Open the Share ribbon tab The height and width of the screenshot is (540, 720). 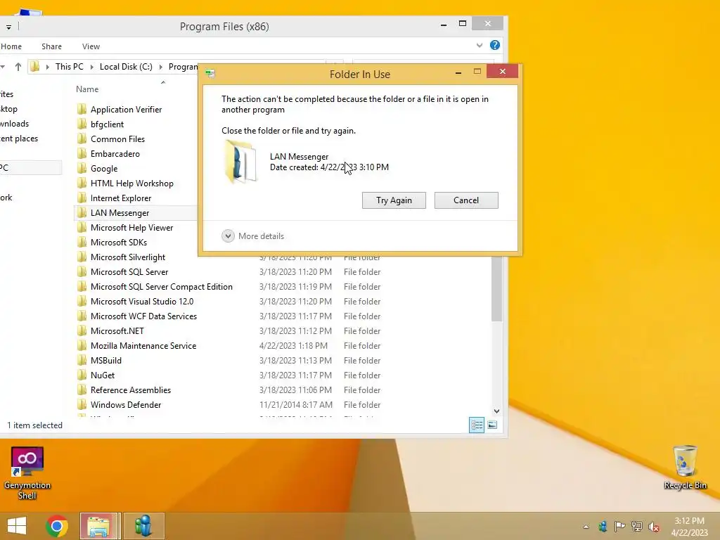[51, 46]
